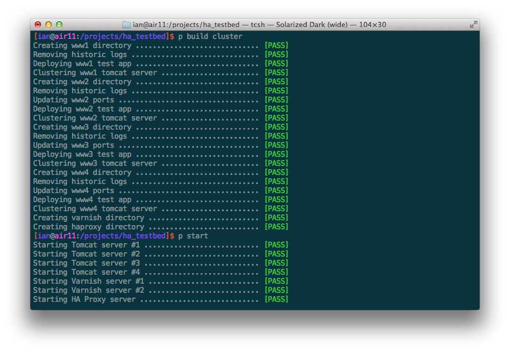Click the 'Creating www4 directory' output line

82,172
